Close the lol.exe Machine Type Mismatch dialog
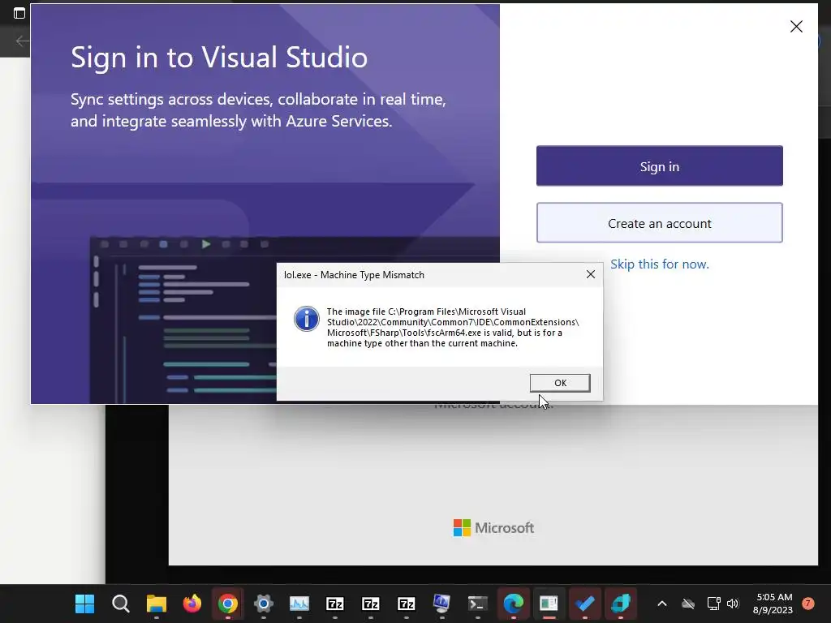Viewport: 831px width, 623px height. click(x=591, y=274)
